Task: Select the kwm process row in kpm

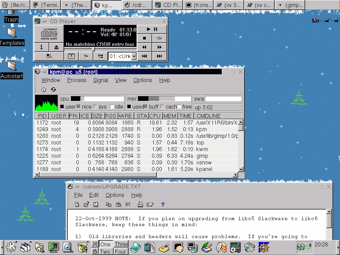Action: tap(136, 149)
